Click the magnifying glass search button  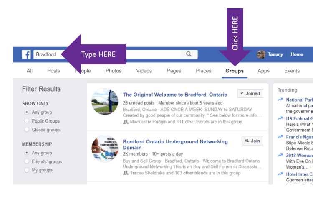[189, 54]
